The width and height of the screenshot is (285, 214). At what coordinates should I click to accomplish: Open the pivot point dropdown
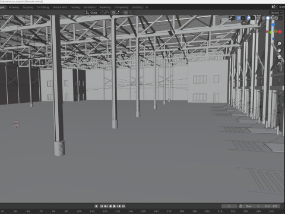click(x=107, y=12)
